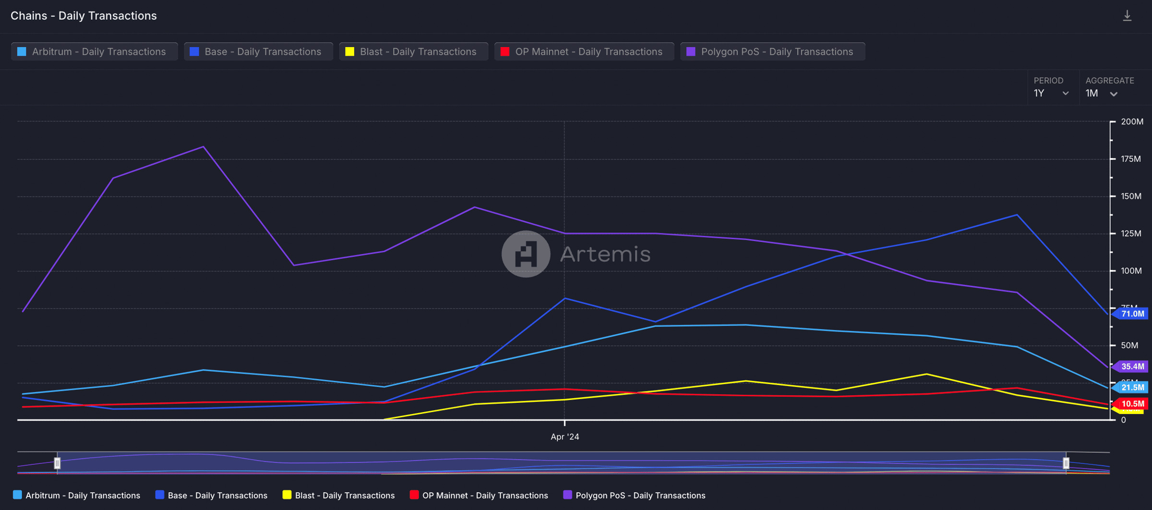Toggle Arbitrum series in bottom legend
This screenshot has height=510, width=1152.
[x=77, y=495]
